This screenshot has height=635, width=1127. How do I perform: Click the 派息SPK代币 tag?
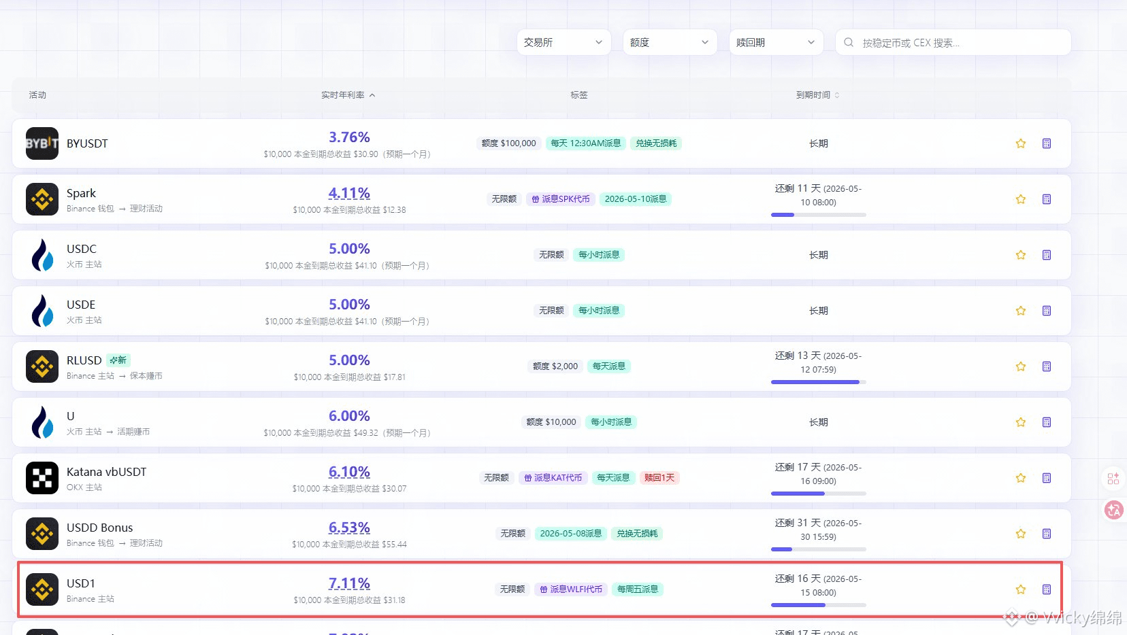point(561,199)
